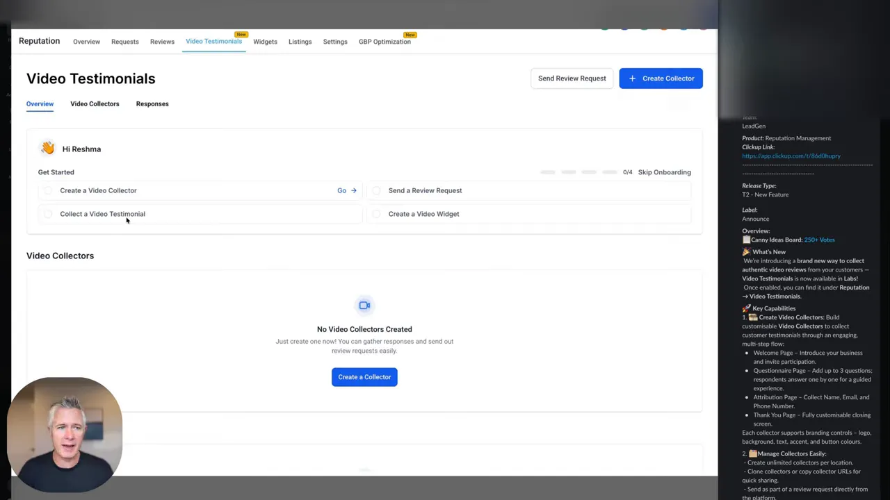
Task: Click Skip Onboarding link
Action: (665, 172)
